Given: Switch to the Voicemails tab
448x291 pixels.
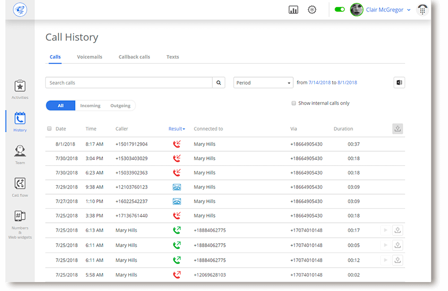Looking at the screenshot, I should tap(90, 57).
